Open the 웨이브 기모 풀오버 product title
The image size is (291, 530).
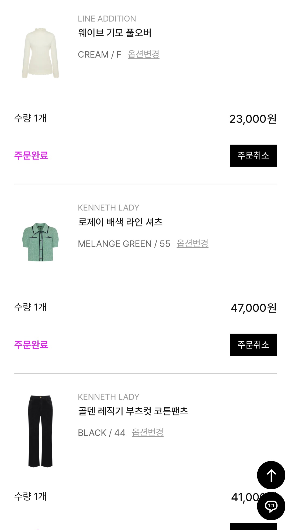pyautogui.click(x=115, y=33)
